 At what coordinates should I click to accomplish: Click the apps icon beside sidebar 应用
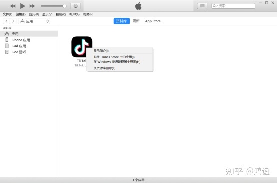pyautogui.click(x=7, y=34)
